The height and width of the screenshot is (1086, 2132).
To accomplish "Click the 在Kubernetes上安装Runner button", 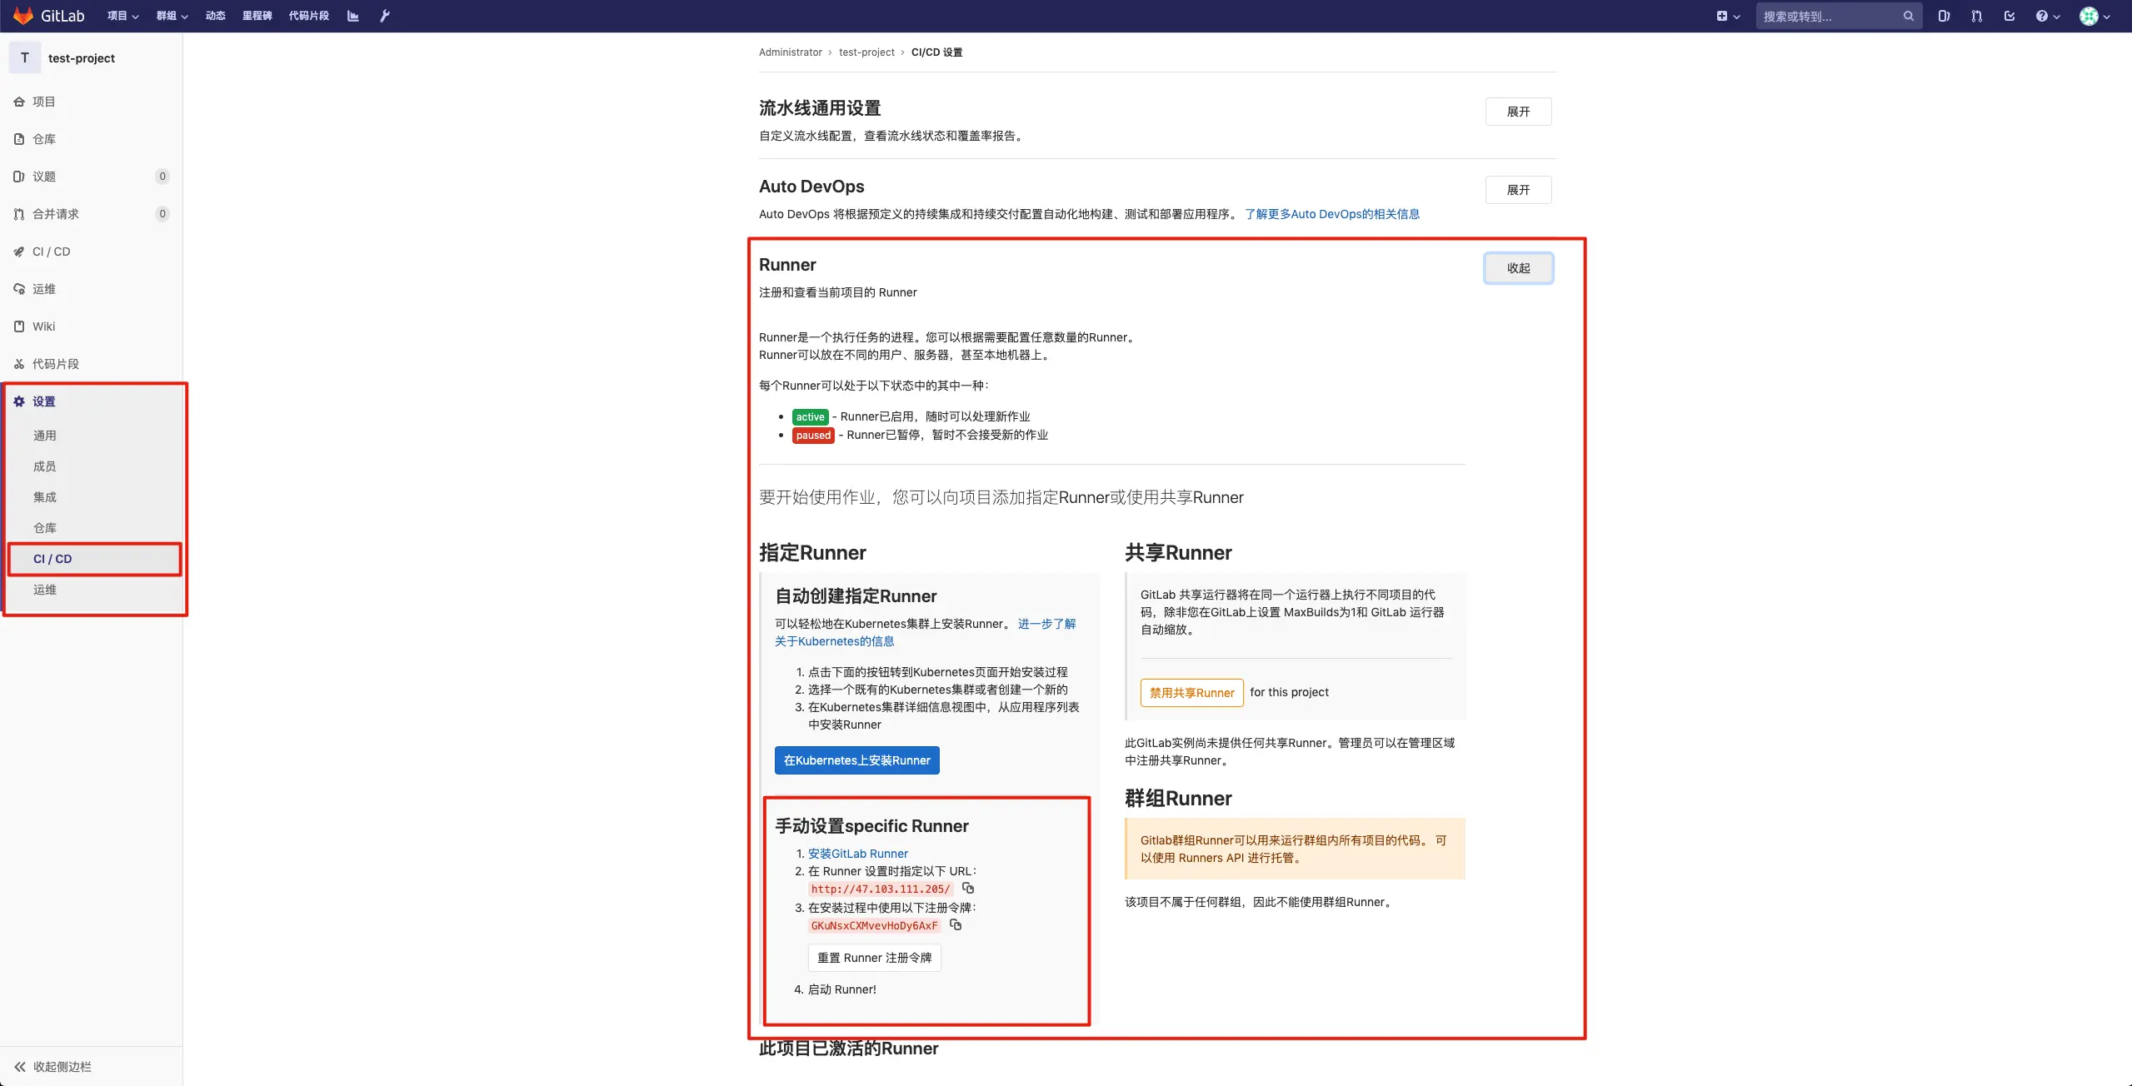I will [856, 760].
